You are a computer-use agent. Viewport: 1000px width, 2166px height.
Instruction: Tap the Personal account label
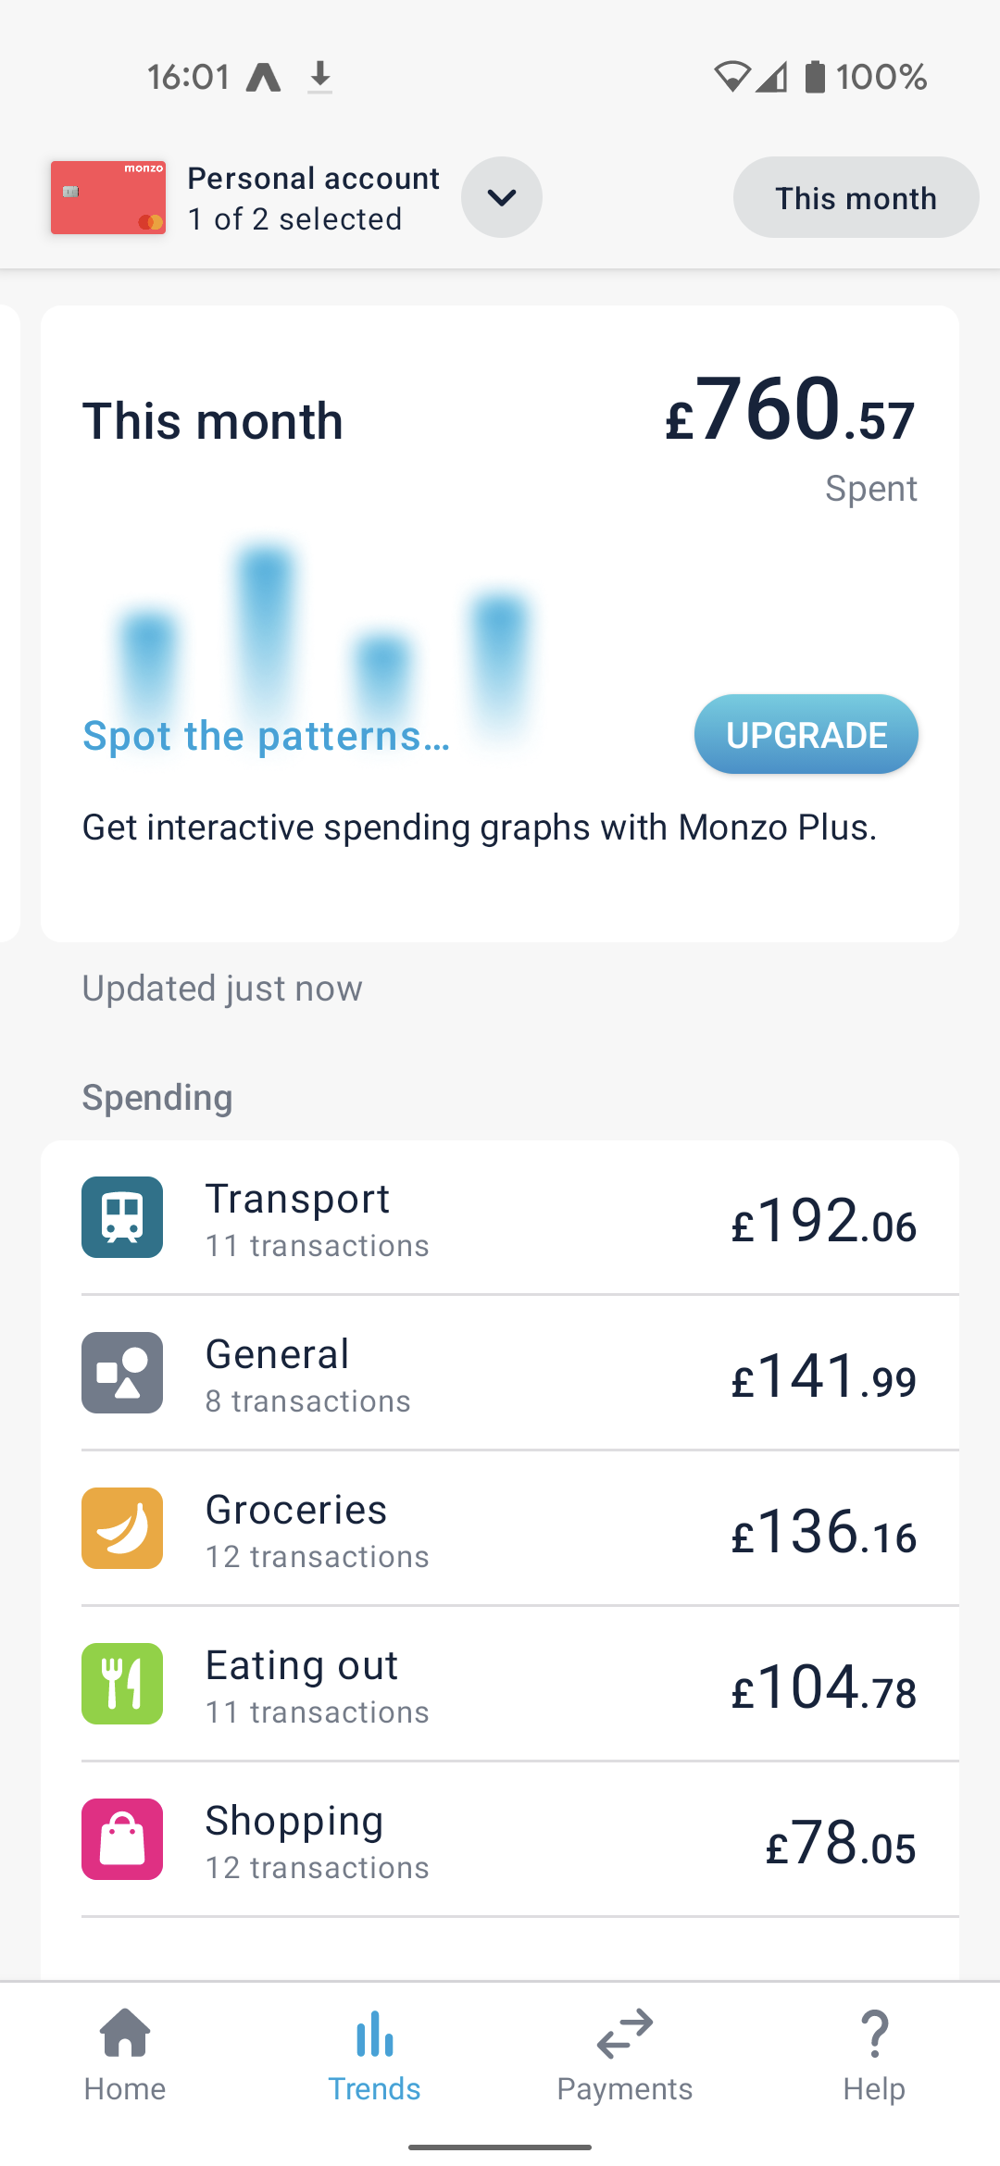[x=313, y=178]
